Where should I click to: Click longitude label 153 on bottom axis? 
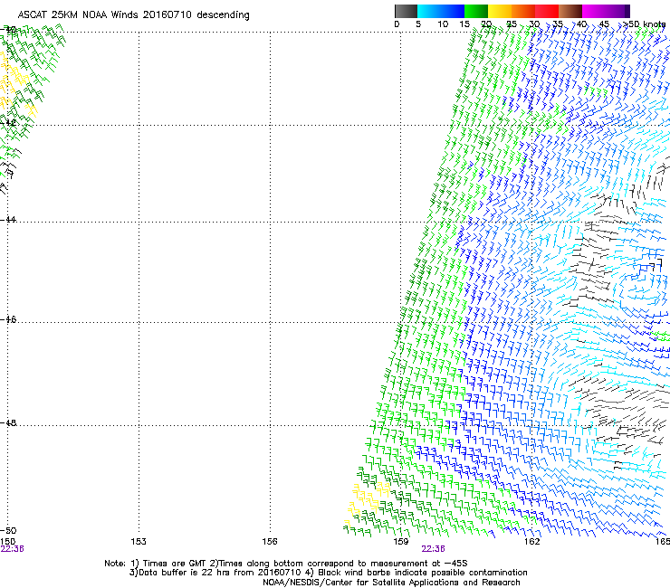point(139,542)
